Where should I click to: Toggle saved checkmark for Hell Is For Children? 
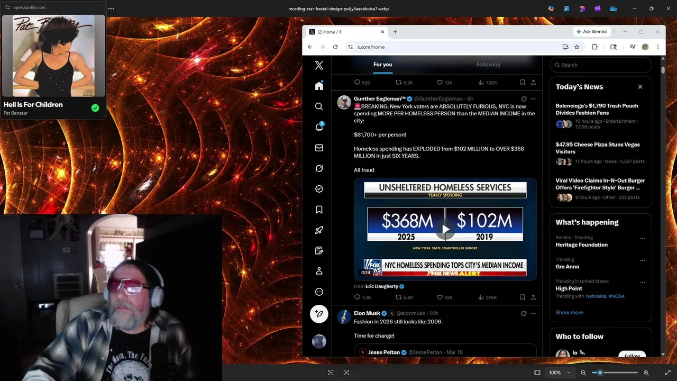(95, 108)
